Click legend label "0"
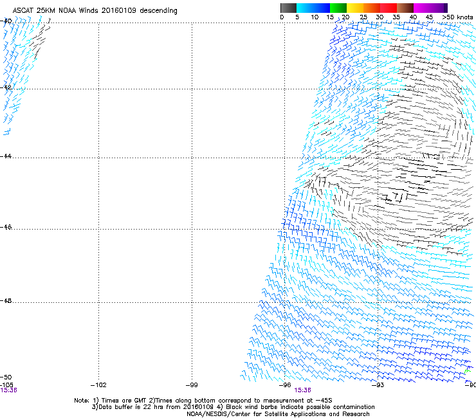 (x=282, y=17)
